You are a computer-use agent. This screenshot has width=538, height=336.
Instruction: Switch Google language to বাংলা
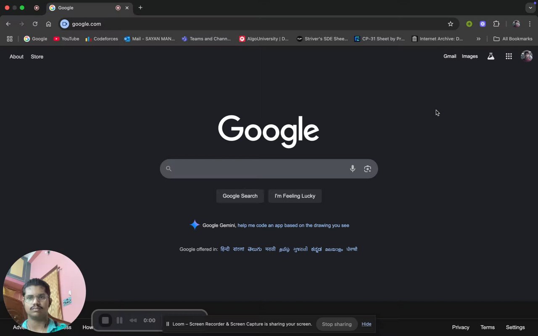239,249
